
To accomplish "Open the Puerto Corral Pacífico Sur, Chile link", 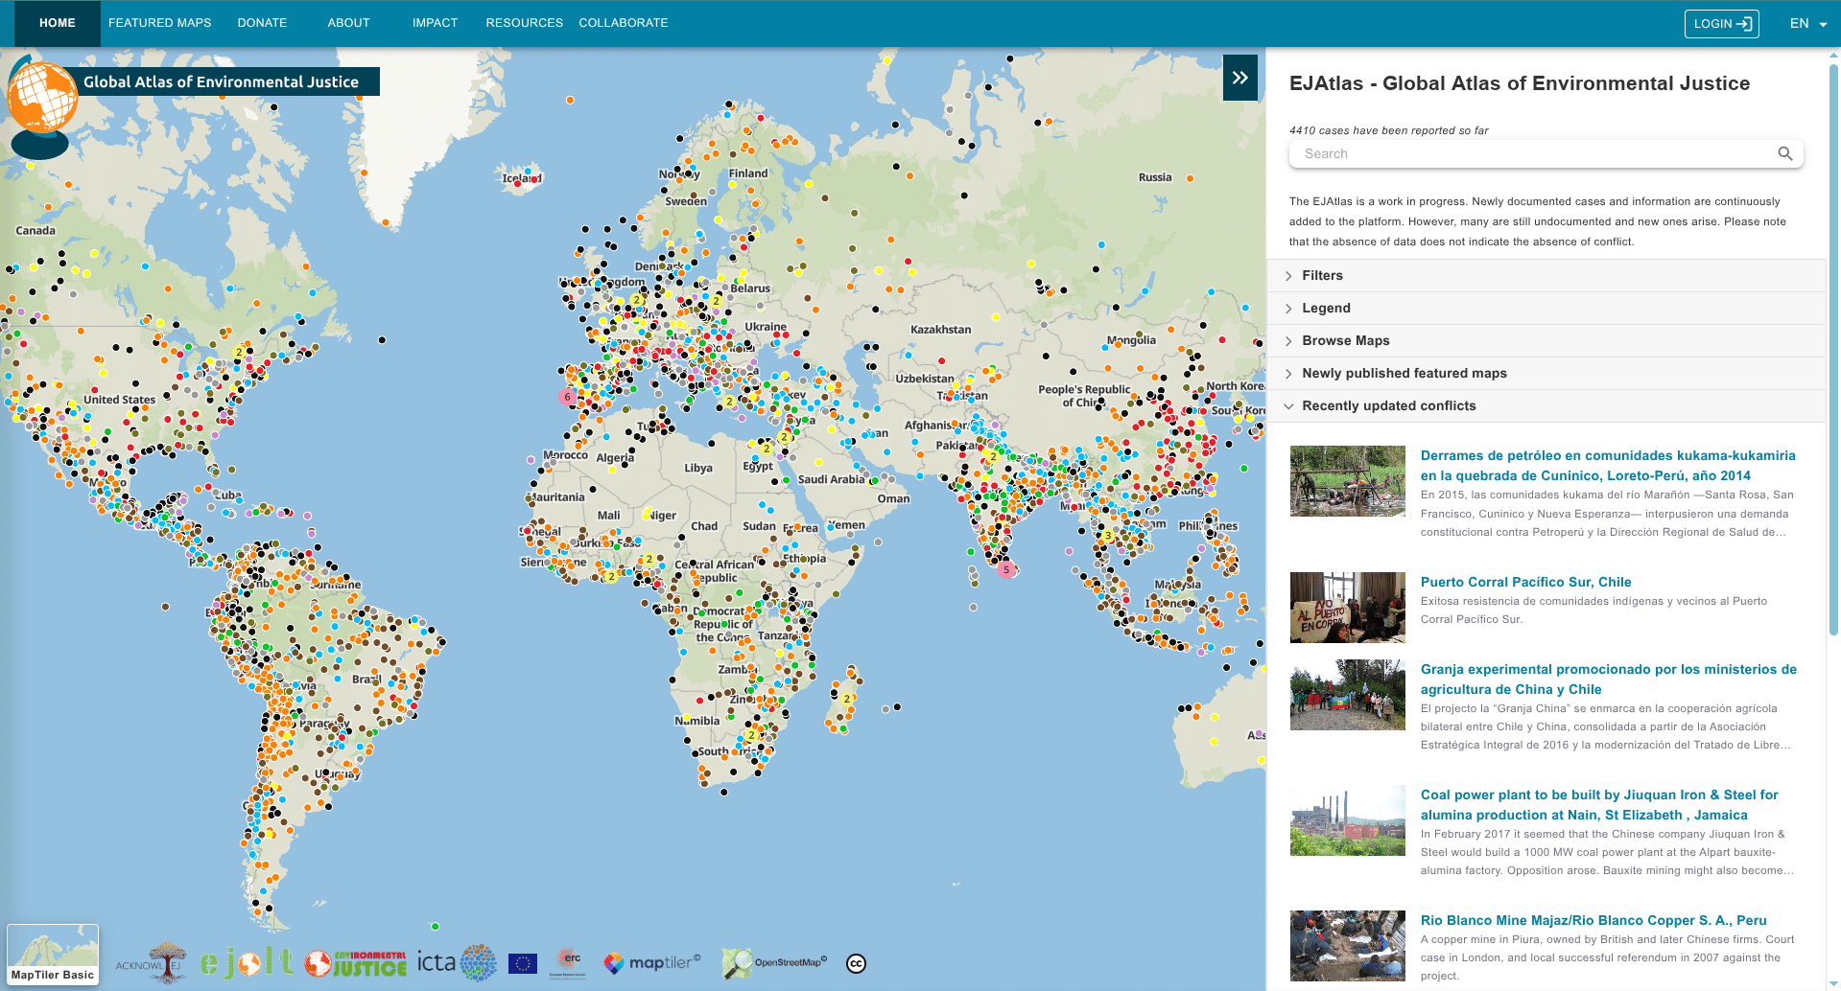I will tap(1525, 582).
